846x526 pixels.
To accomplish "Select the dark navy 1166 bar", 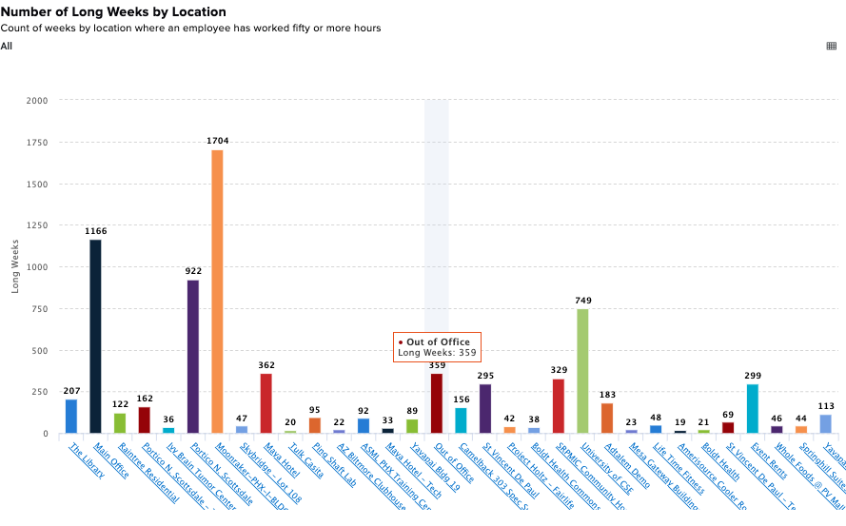I will click(95, 336).
